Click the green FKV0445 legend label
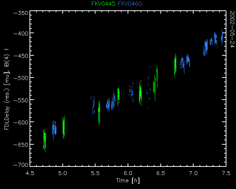Viewport: 236px width, 189px height. [104, 4]
